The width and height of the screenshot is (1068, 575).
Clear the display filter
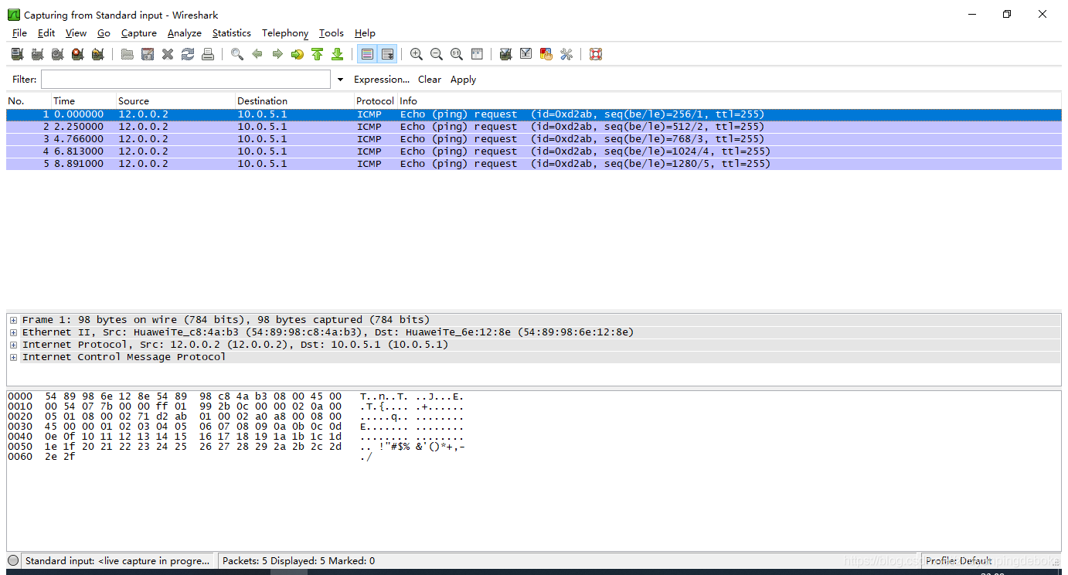(x=430, y=80)
